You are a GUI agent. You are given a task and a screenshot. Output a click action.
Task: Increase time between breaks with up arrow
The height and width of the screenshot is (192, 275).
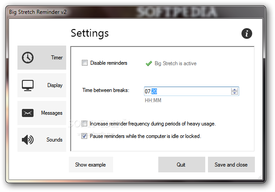(x=234, y=89)
